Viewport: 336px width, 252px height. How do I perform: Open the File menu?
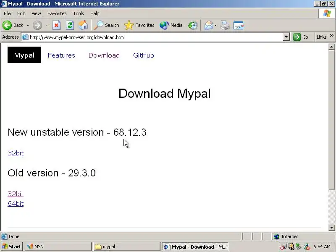pos(7,13)
